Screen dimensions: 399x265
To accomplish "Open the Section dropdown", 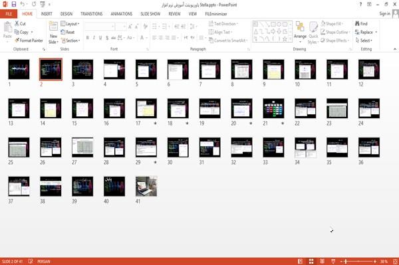I will pos(70,41).
